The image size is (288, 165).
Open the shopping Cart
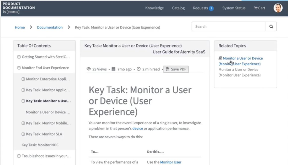(259, 8)
